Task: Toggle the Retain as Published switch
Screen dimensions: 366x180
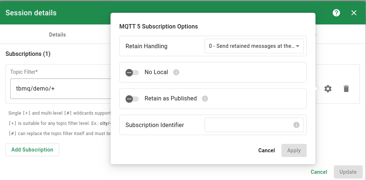Action: (132, 99)
